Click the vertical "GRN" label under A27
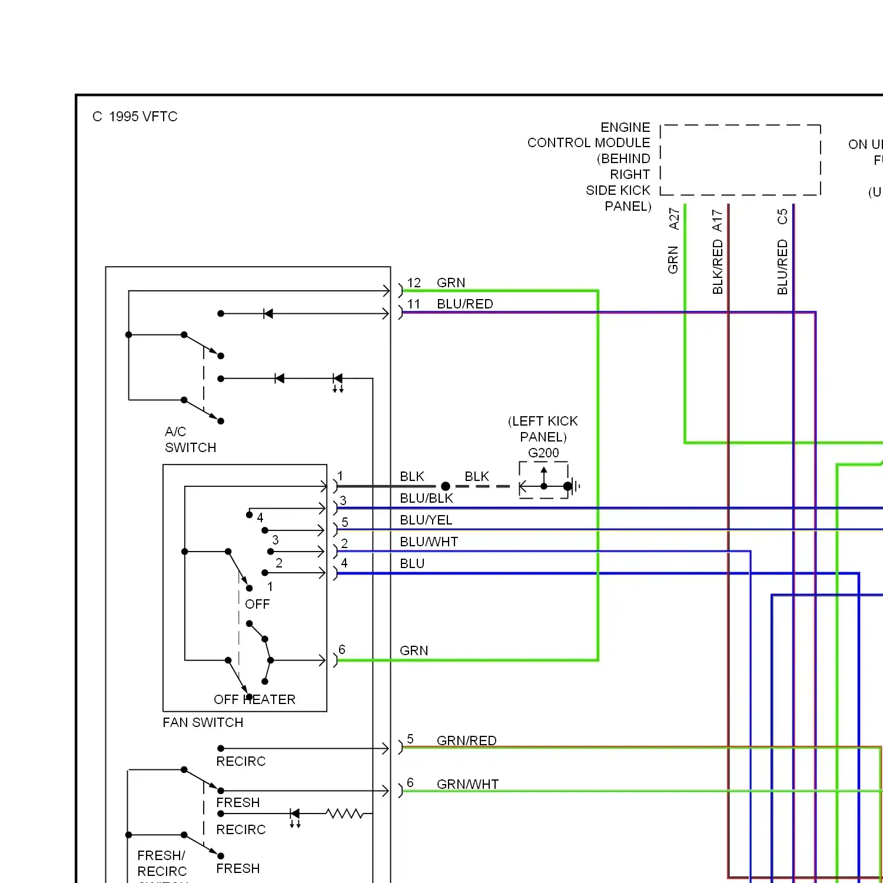 673,260
